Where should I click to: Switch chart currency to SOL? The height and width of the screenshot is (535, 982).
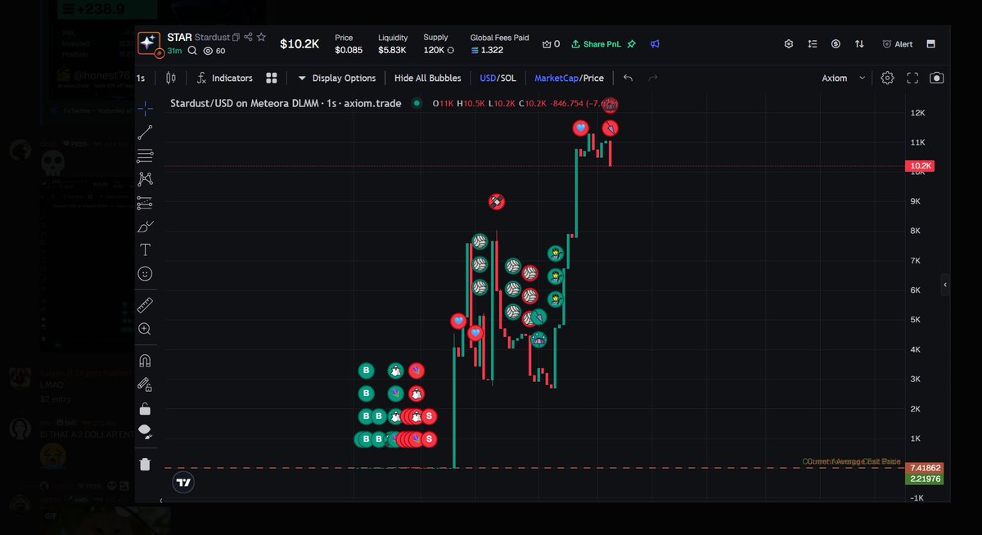pos(508,78)
